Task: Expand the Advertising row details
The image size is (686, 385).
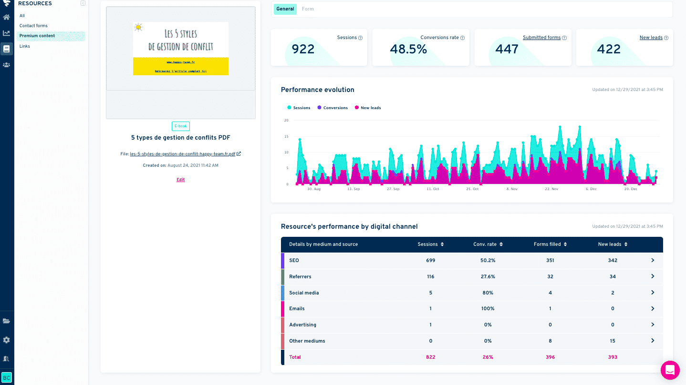Action: 653,324
